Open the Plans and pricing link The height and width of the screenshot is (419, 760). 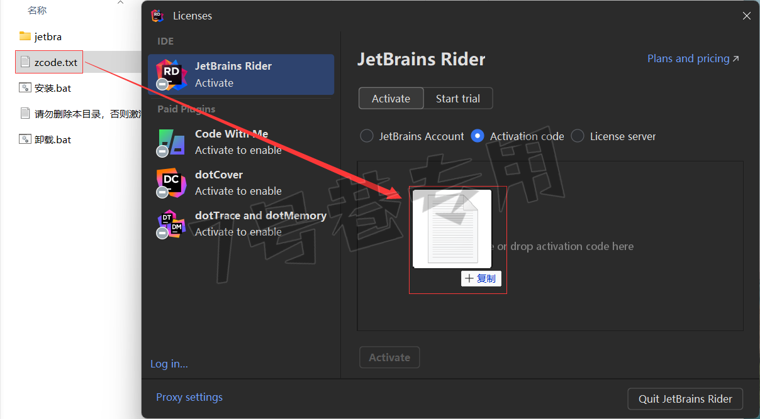[693, 58]
